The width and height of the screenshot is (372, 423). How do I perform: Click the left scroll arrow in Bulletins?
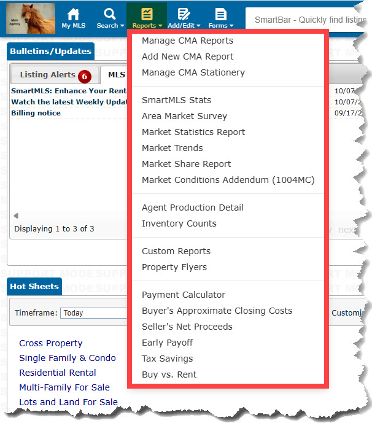click(16, 215)
